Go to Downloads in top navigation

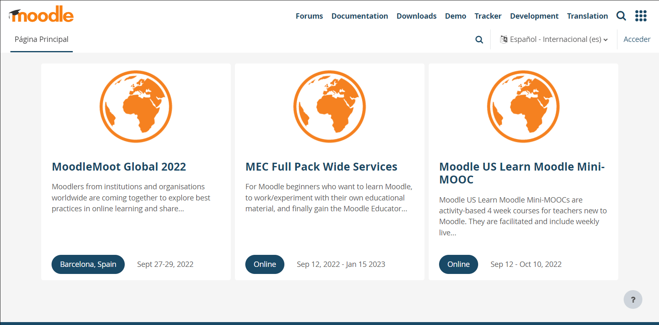tap(417, 16)
